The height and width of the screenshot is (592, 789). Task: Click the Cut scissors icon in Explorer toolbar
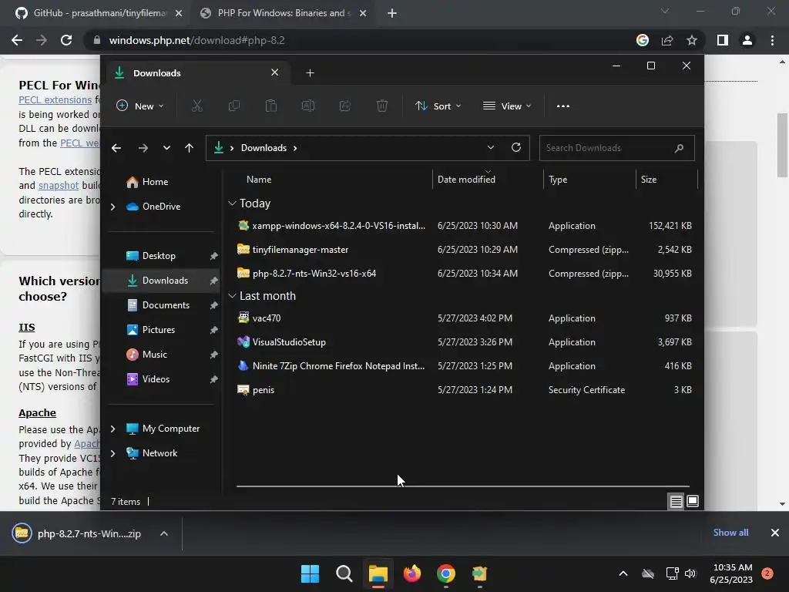196,106
